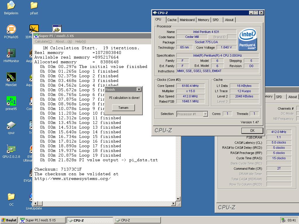Click the Cycle Time value 15 clocks
This screenshot has width=299, height=224.
point(279,158)
